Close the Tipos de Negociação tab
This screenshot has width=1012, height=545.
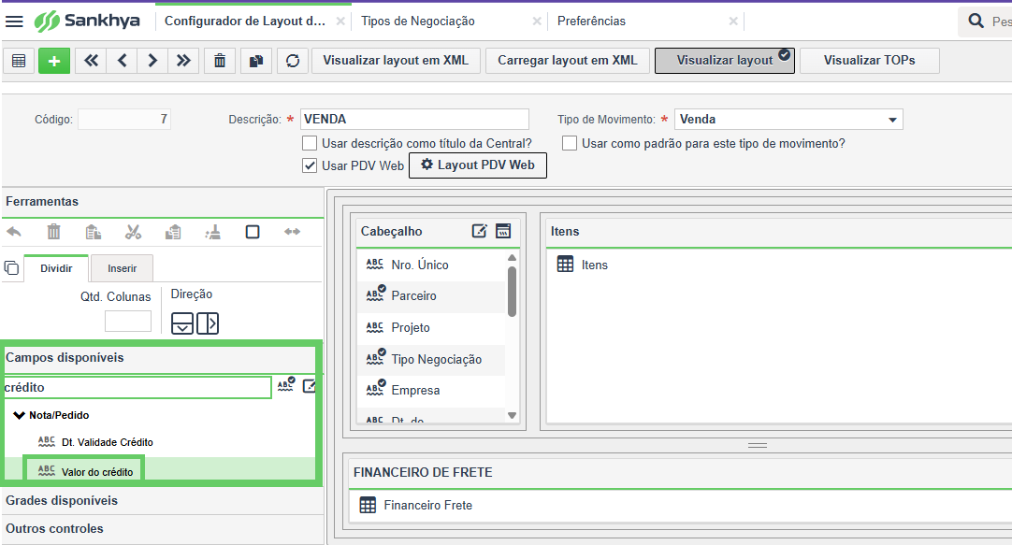(536, 22)
